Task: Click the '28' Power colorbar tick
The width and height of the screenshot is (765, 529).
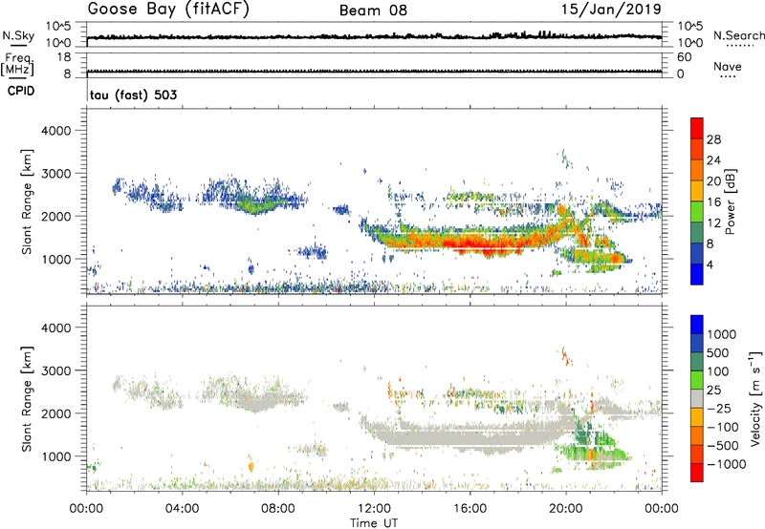Action: (713, 139)
